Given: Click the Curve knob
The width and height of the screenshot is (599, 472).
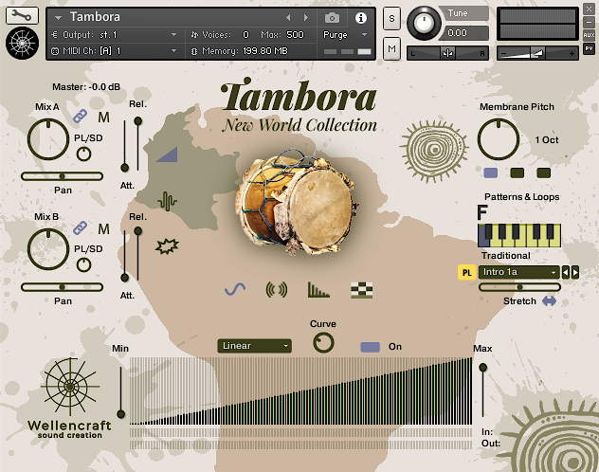Looking at the screenshot, I should click(x=323, y=342).
